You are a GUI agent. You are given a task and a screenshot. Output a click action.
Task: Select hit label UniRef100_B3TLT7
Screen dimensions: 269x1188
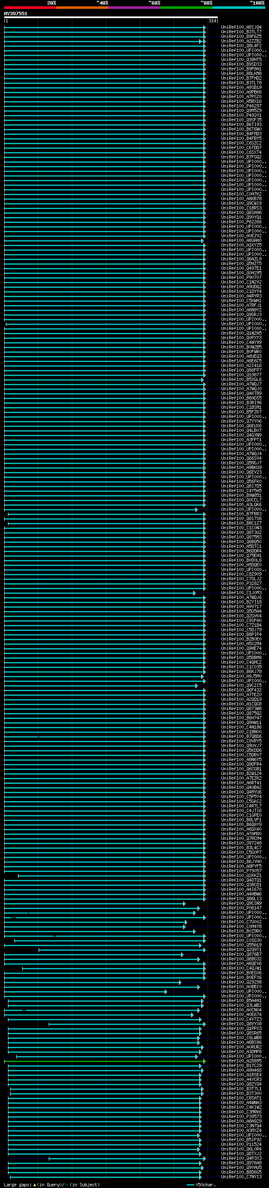(x=241, y=32)
